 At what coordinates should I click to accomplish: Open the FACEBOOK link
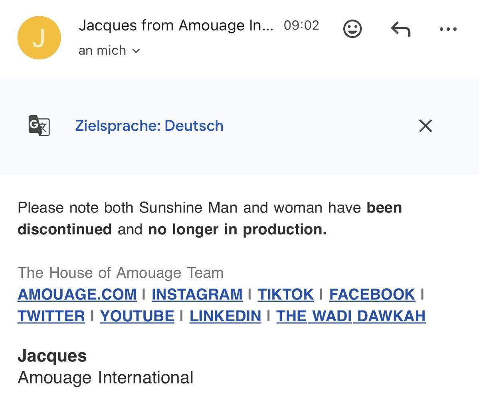pyautogui.click(x=372, y=294)
